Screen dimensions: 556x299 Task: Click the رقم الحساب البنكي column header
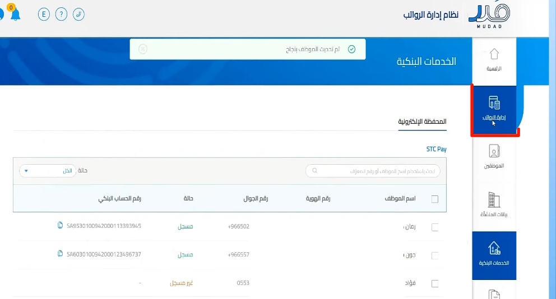pyautogui.click(x=120, y=198)
